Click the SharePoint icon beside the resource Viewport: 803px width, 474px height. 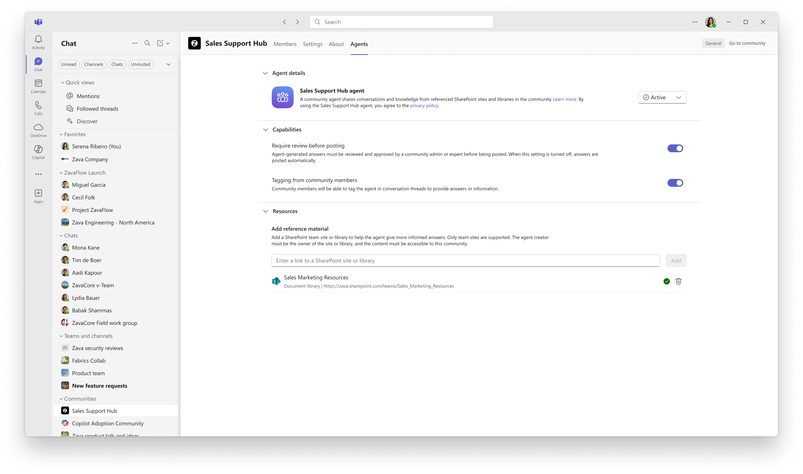pos(276,281)
